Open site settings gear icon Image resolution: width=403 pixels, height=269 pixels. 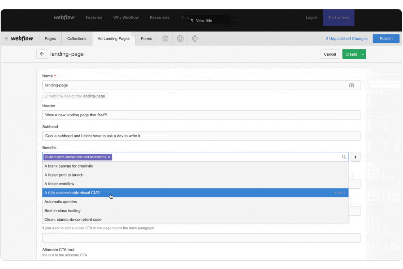point(165,39)
